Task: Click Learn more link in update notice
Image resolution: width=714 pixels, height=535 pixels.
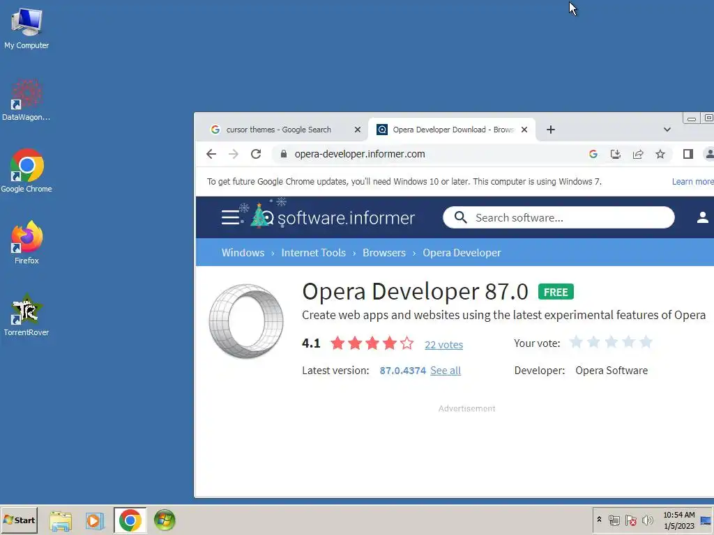Action: pyautogui.click(x=692, y=182)
